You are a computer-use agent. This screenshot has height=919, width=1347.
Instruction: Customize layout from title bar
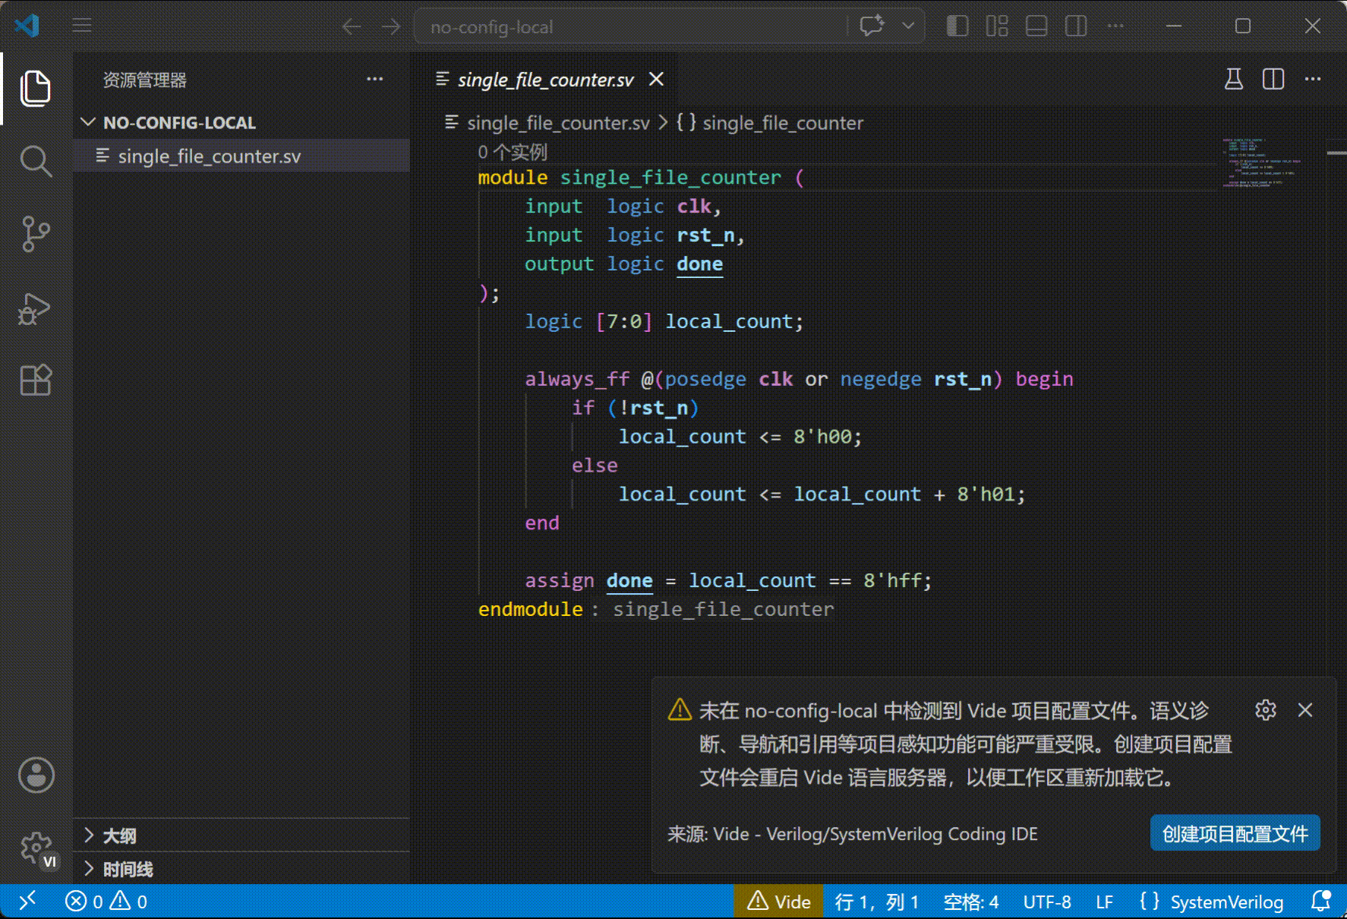tap(997, 27)
